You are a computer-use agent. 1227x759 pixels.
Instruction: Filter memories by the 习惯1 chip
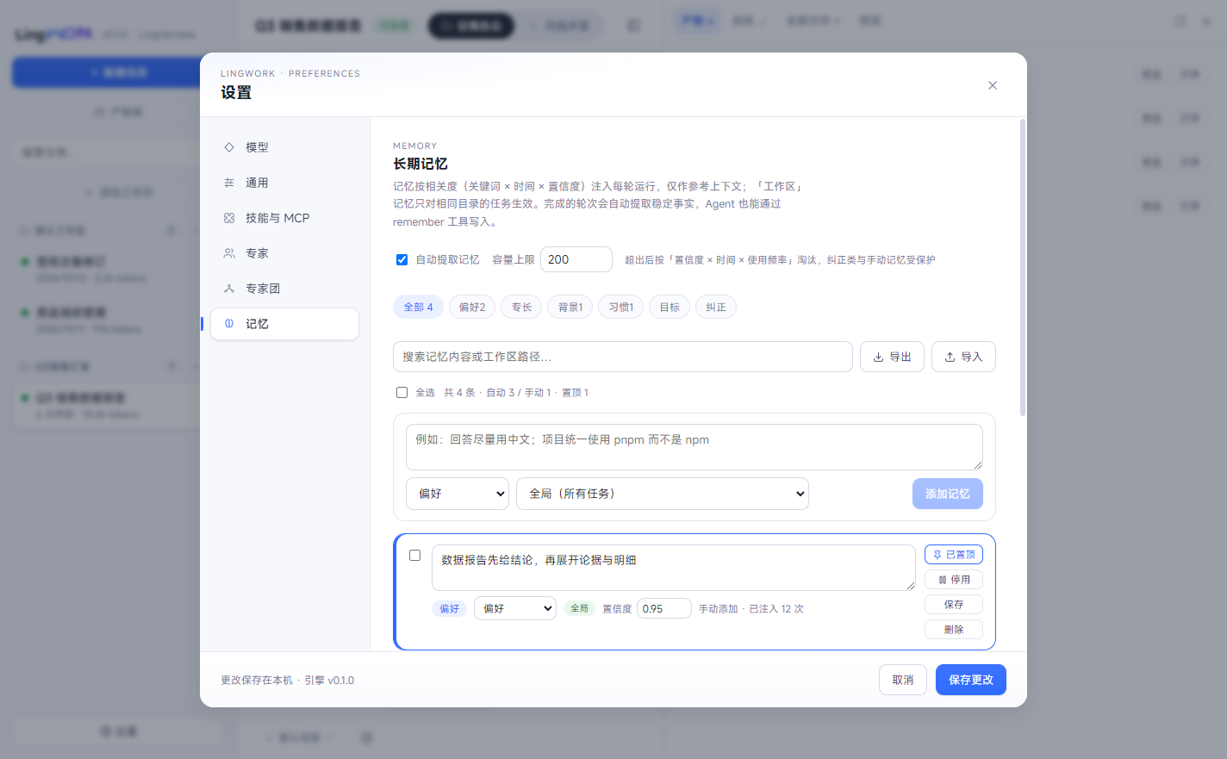(x=621, y=307)
